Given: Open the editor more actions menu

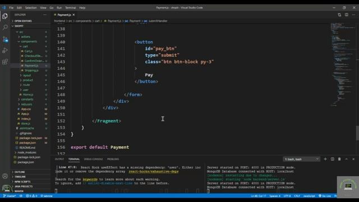Looking at the screenshot, I should coord(353,15).
